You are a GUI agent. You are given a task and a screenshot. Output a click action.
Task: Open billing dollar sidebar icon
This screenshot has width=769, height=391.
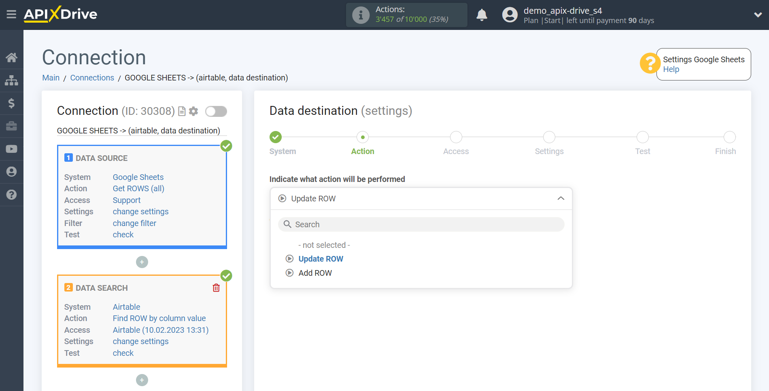point(11,103)
